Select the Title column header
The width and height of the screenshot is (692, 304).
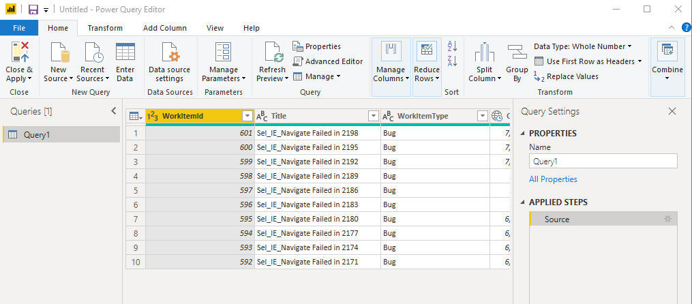click(x=317, y=116)
